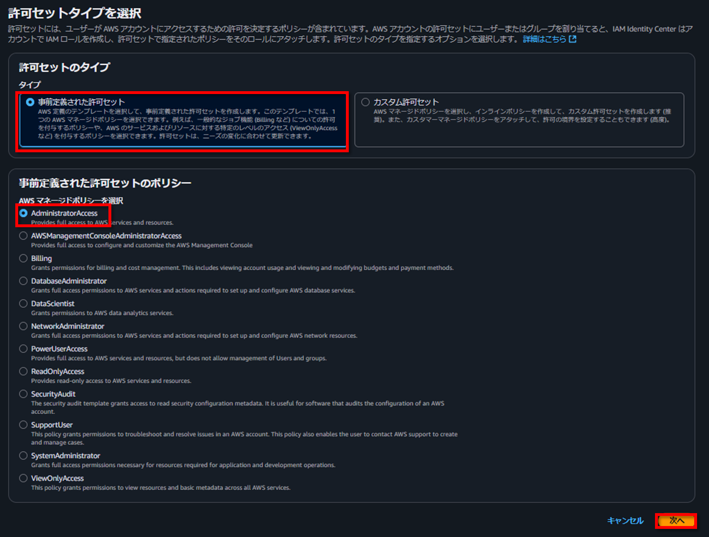Select the SupportUser policy radio button
Image resolution: width=709 pixels, height=537 pixels.
pyautogui.click(x=23, y=425)
